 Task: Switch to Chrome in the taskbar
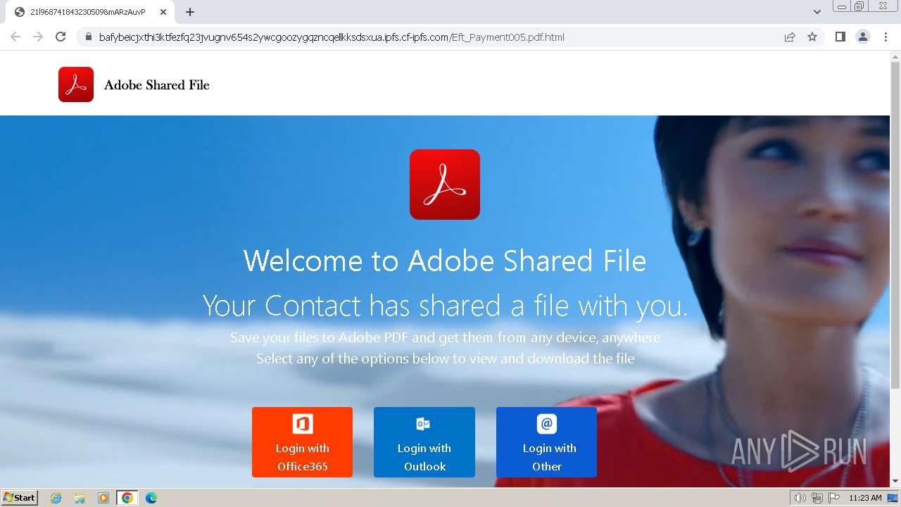pos(127,498)
